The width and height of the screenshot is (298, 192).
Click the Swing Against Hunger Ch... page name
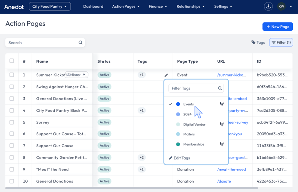(62, 87)
